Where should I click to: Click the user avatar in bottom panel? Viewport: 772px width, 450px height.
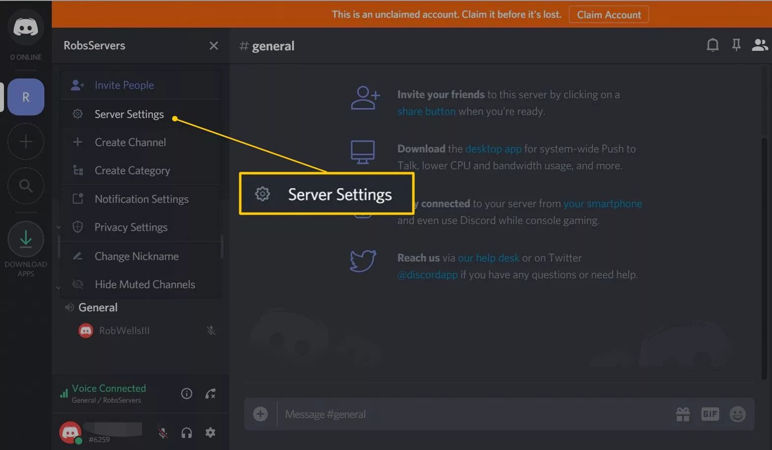click(x=70, y=432)
